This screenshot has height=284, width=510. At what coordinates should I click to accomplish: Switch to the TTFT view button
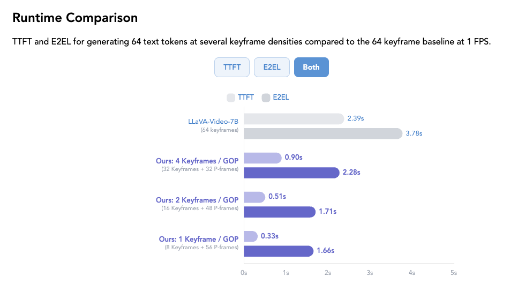coord(232,67)
